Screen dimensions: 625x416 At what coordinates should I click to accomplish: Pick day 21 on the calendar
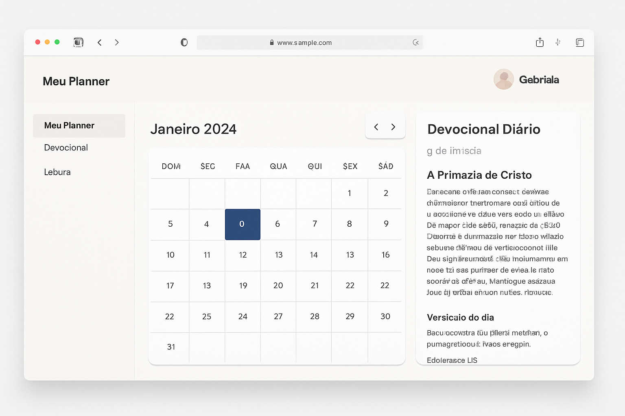click(314, 286)
